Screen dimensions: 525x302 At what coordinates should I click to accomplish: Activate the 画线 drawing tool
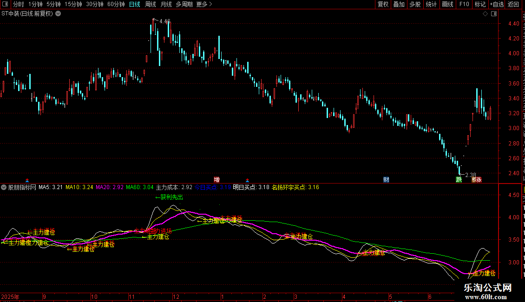point(447,4)
